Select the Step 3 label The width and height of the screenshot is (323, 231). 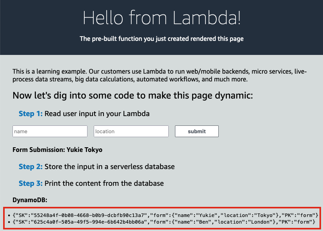pyautogui.click(x=30, y=183)
